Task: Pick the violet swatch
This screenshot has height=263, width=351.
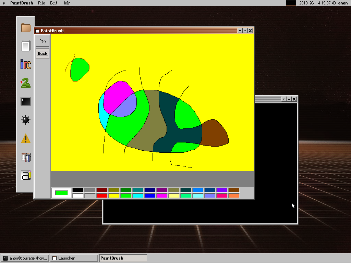Action: (x=222, y=190)
